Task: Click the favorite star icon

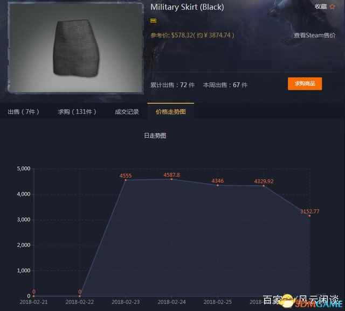Action: pyautogui.click(x=332, y=6)
